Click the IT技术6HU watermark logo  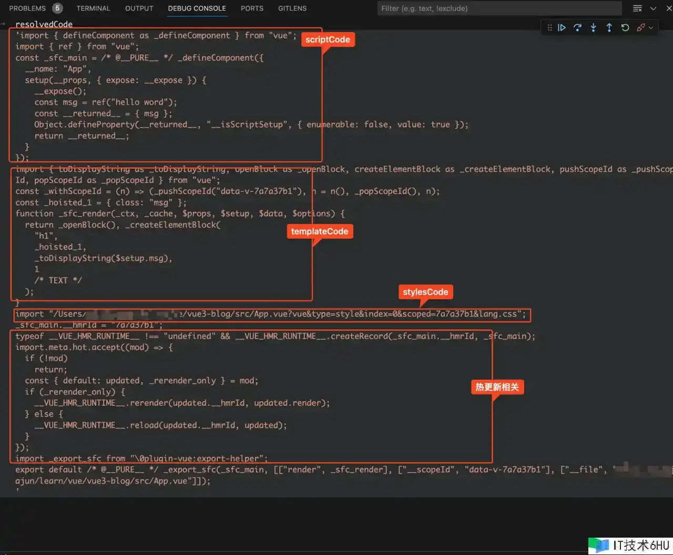[x=630, y=545]
